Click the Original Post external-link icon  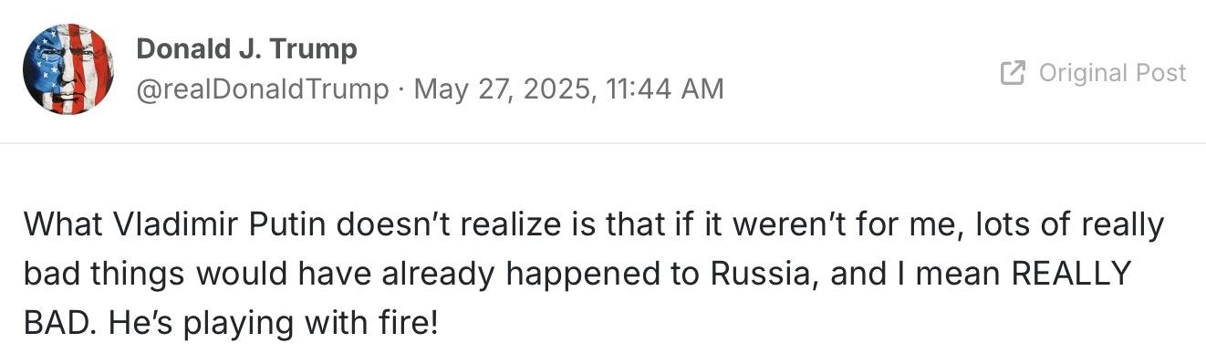1013,73
